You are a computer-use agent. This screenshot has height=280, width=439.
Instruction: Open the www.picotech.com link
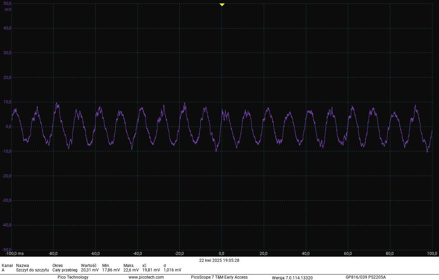pyautogui.click(x=146, y=277)
